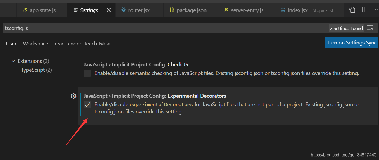Click Turn on Settings Sync
The height and width of the screenshot is (160, 379).
click(x=351, y=43)
